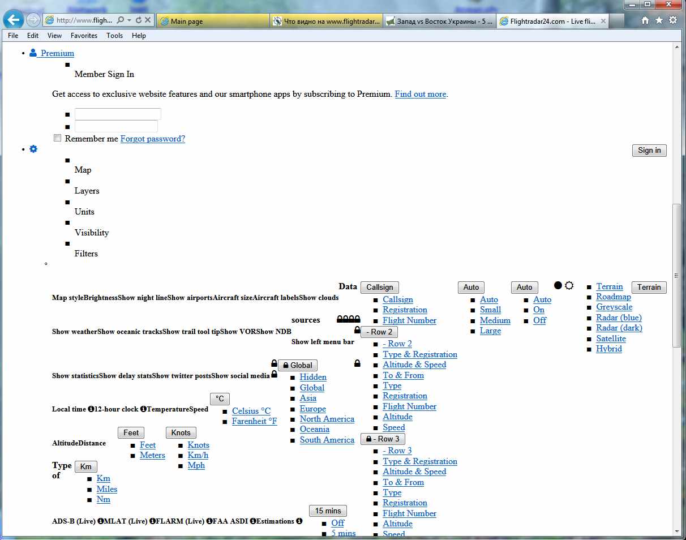Viewport: 686px width, 540px height.
Task: Switch to the Main page tab
Action: (x=213, y=22)
